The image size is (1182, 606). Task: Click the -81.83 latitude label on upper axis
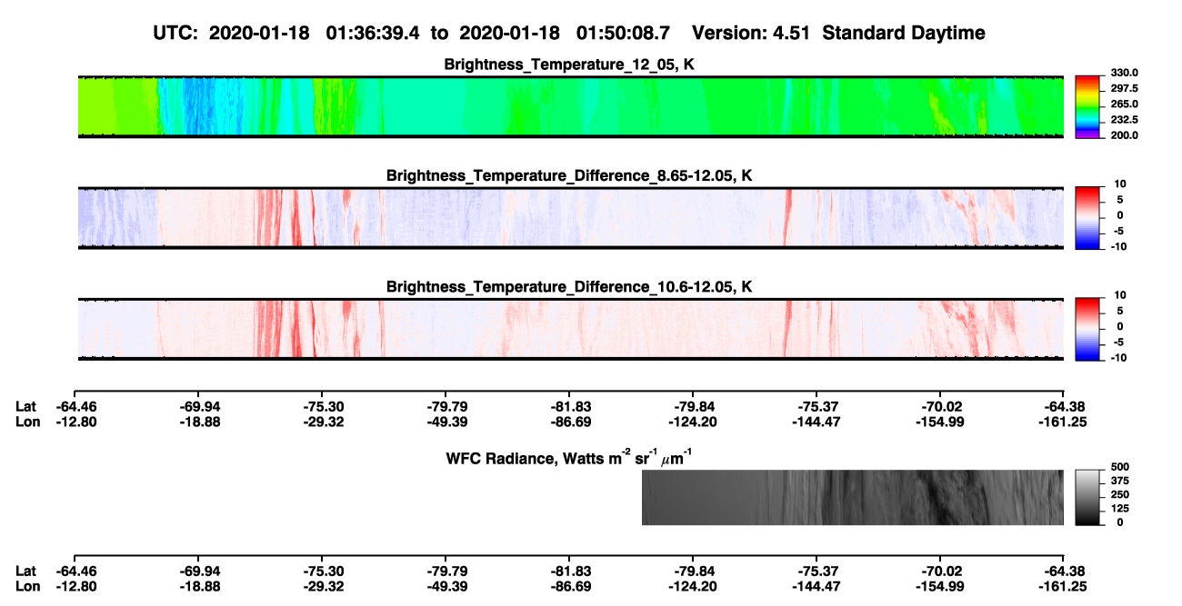[570, 406]
